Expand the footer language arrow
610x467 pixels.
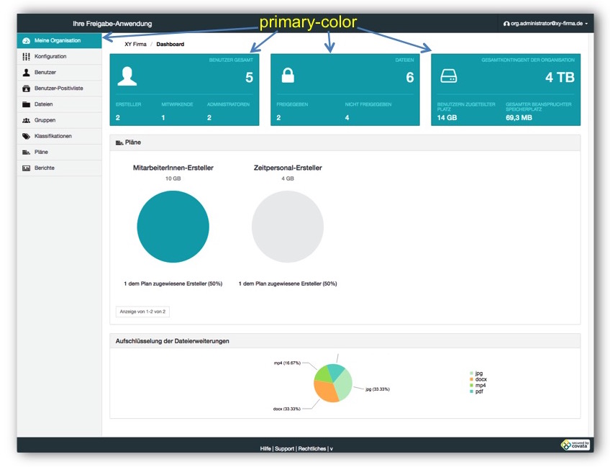click(x=332, y=449)
